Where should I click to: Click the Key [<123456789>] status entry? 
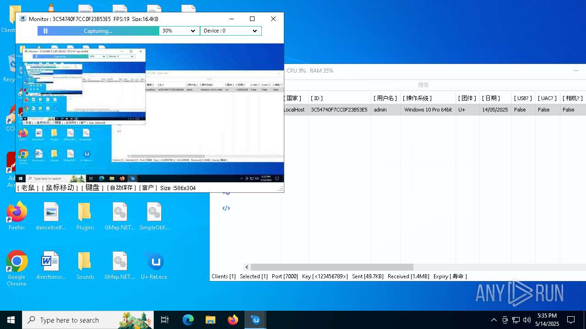(x=325, y=276)
